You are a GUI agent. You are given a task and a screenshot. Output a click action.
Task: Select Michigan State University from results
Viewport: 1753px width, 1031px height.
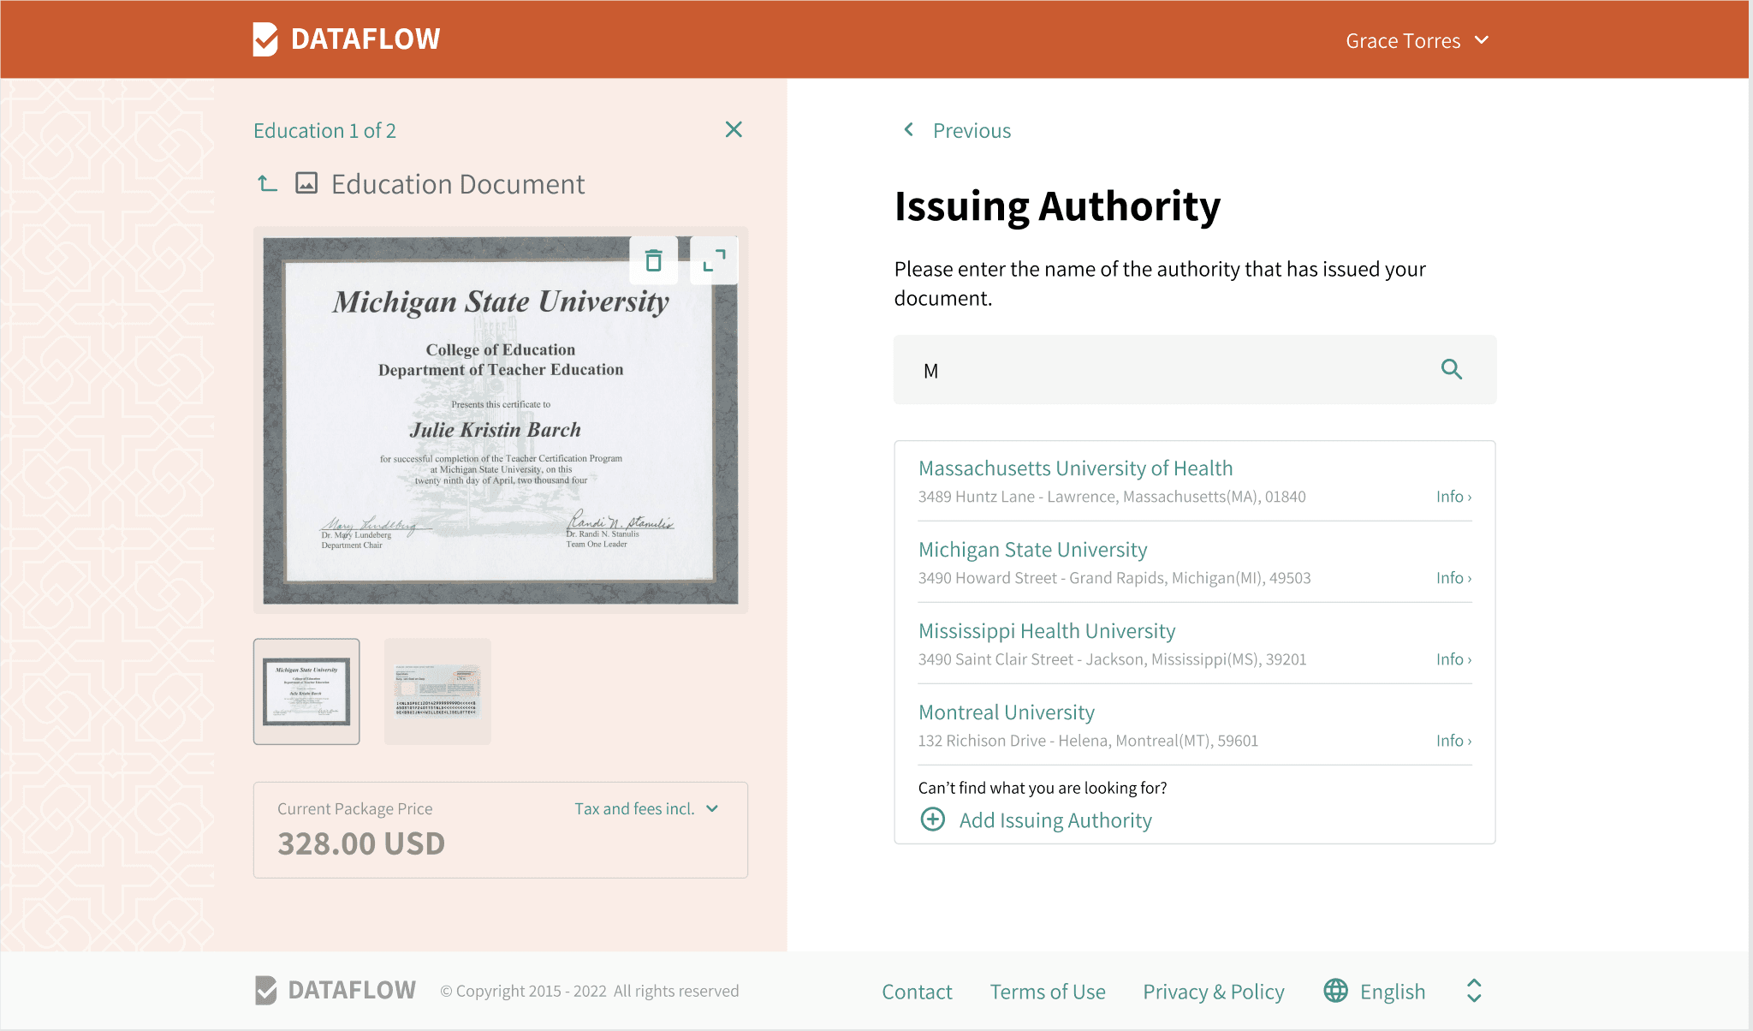pyautogui.click(x=1032, y=550)
